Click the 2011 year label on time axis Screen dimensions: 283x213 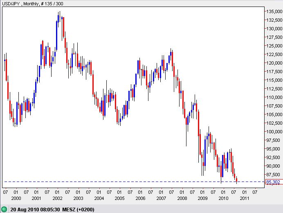[245, 198]
